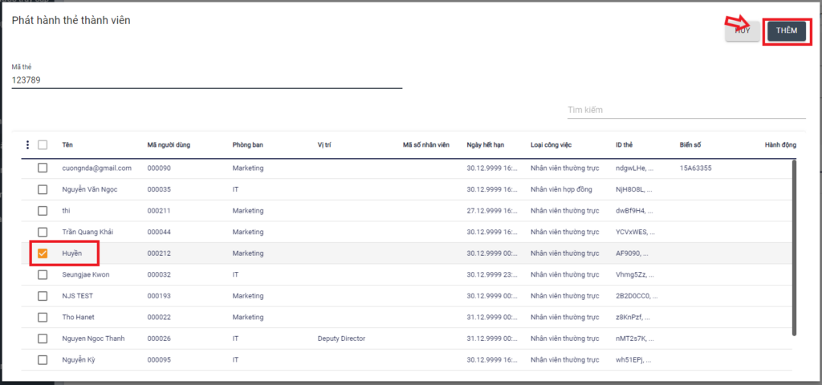The width and height of the screenshot is (822, 385).
Task: Click the Mã thẻ input field
Action: coord(206,80)
